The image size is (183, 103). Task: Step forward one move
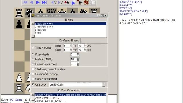pos(38,2)
